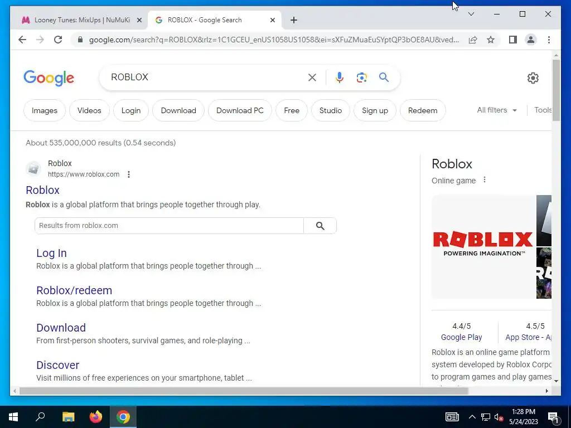571x428 pixels.
Task: Click the muted volume tray icon
Action: (x=499, y=417)
